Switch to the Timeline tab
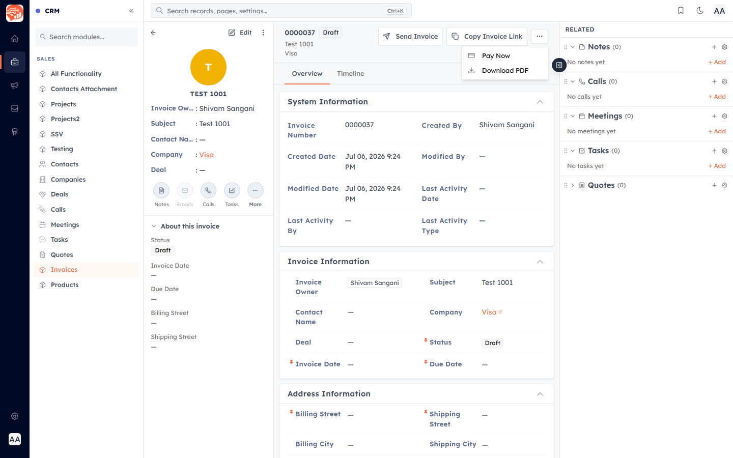 [350, 74]
